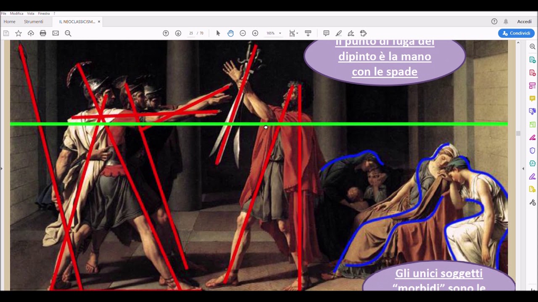Open the Vista menu
538x302 pixels.
pos(31,13)
